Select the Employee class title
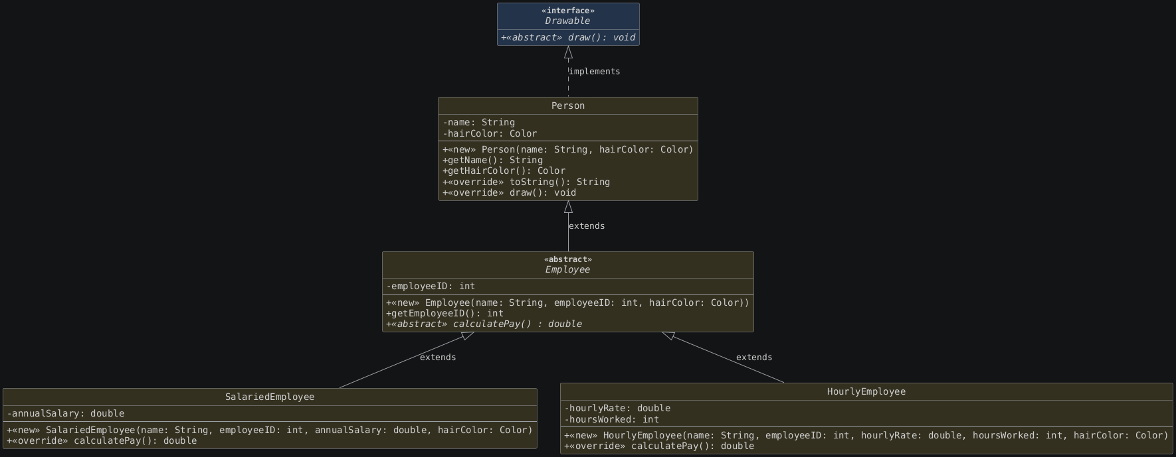 (568, 269)
